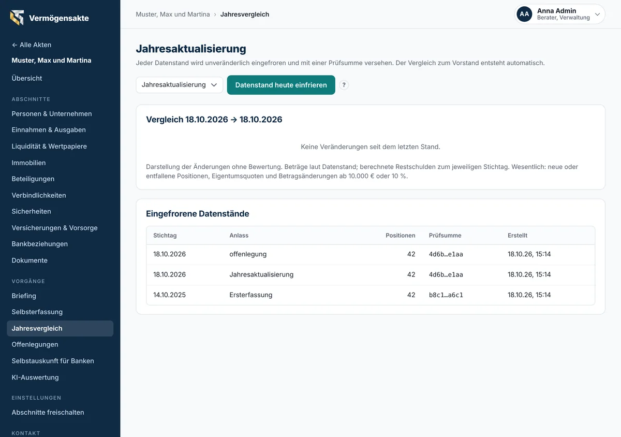Click Muster, Max und Martina breadcrumb

click(x=173, y=14)
